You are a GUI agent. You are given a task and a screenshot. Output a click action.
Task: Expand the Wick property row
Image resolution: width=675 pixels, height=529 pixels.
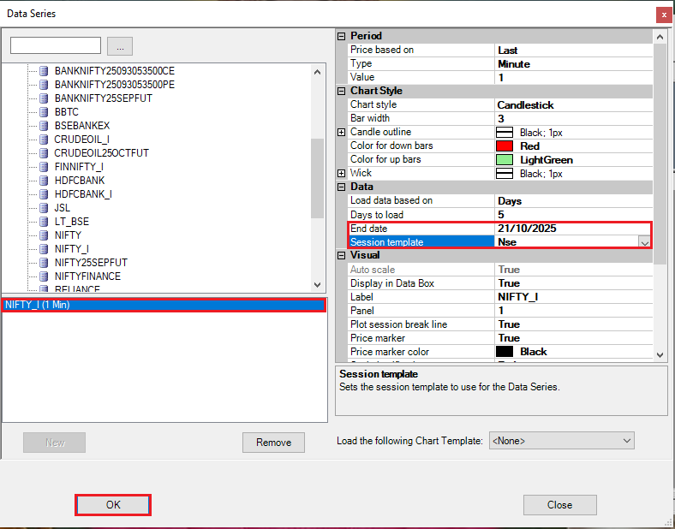pos(342,174)
